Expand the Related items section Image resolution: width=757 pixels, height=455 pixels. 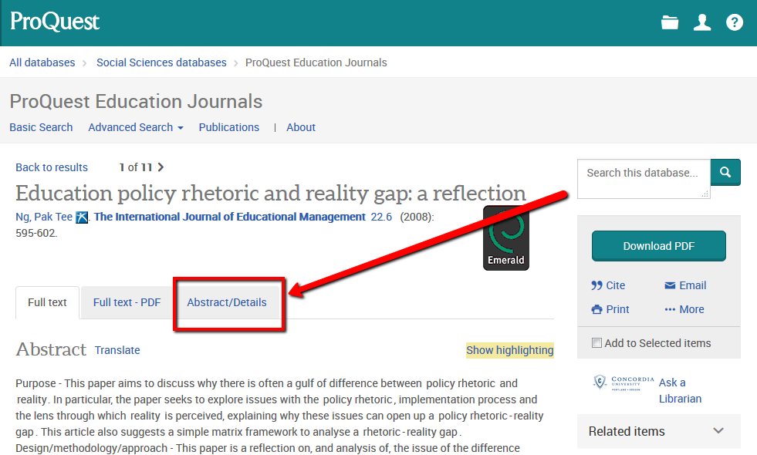pos(718,431)
